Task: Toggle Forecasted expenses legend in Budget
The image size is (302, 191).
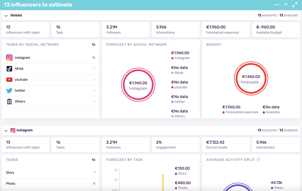Action: pos(240,112)
